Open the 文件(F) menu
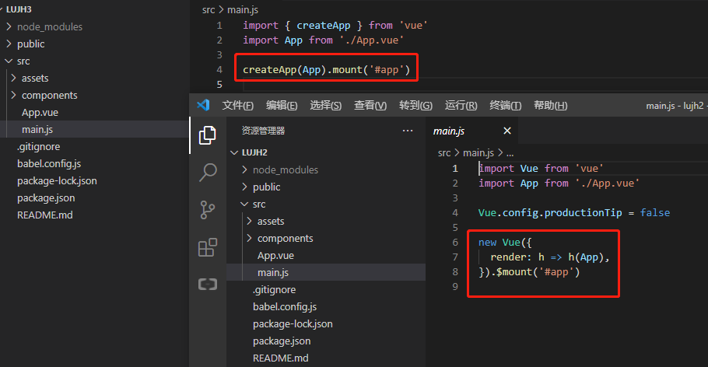 click(237, 106)
